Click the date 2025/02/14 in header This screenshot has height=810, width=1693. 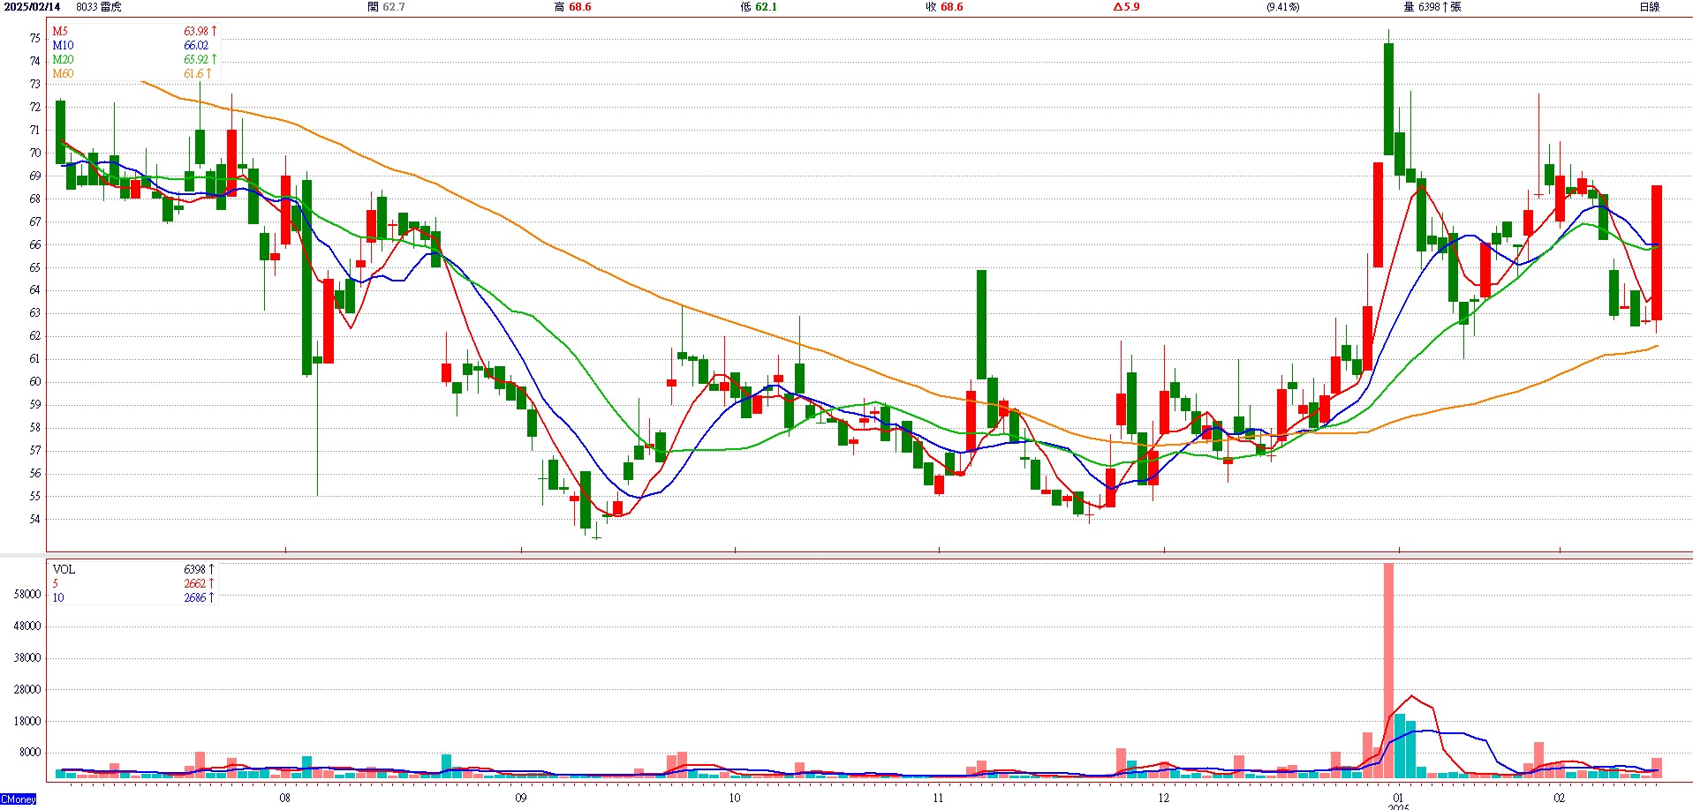coord(33,7)
